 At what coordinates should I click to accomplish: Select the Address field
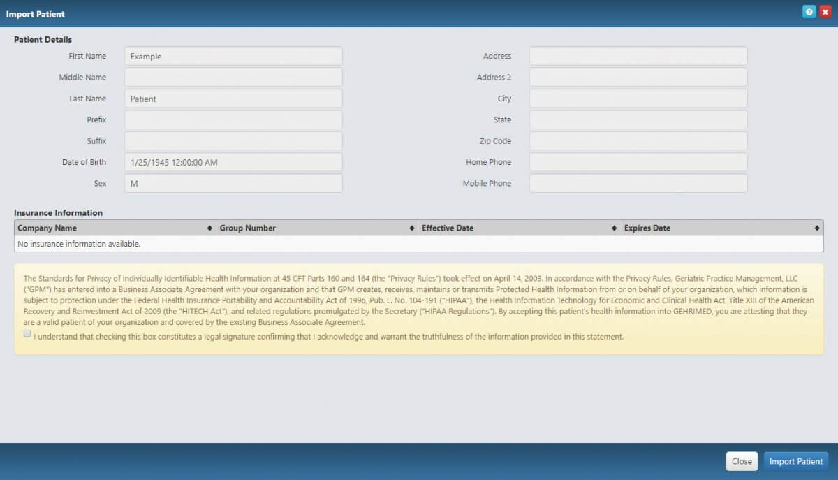638,56
